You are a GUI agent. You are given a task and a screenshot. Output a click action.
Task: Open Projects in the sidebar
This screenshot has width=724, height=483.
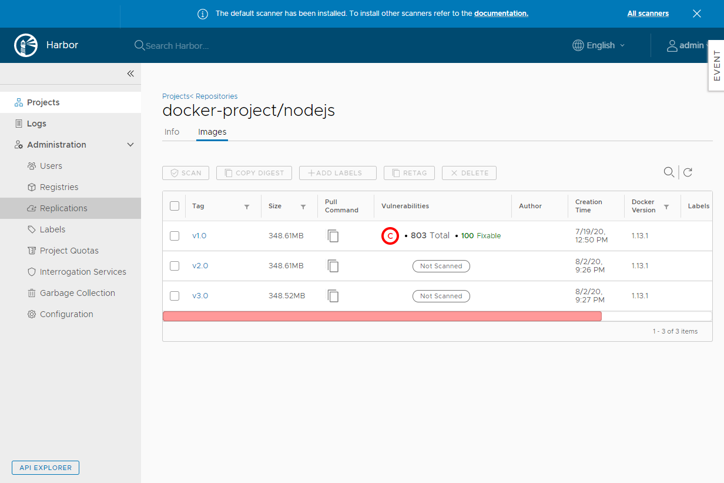tap(71, 102)
